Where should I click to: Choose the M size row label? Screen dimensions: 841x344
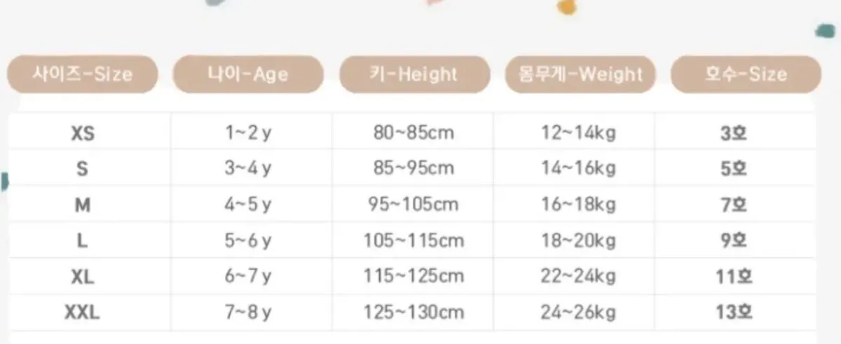pyautogui.click(x=83, y=205)
